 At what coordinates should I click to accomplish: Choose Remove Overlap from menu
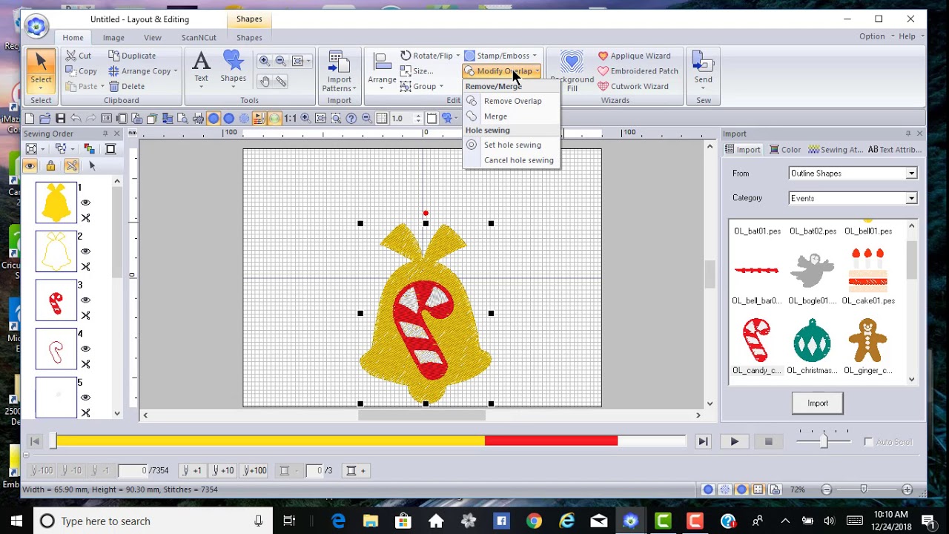512,101
